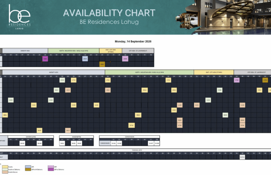Click available unit 0746
This screenshot has width=271, height=175.
242,125
